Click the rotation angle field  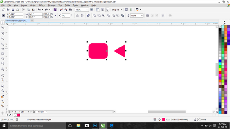(66, 15)
